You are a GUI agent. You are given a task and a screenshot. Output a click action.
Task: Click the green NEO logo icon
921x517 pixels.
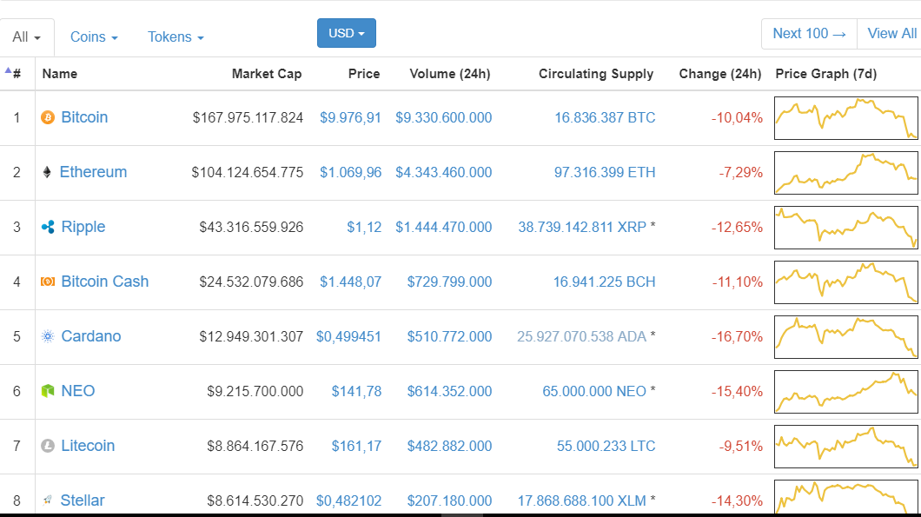click(x=48, y=391)
